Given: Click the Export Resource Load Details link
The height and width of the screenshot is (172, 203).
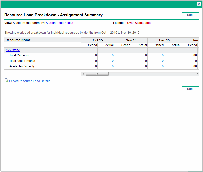Looking at the screenshot, I should point(30,81).
